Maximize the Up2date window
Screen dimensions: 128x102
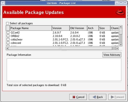tap(121, 3)
